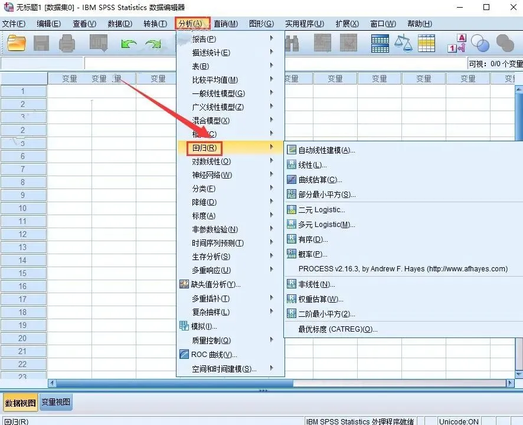Click the Recall recent dialogs toolbar icon
This screenshot has width=523, height=425.
tap(99, 43)
